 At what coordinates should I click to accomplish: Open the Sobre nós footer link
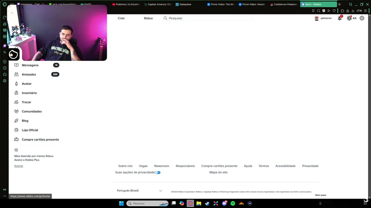[125, 166]
